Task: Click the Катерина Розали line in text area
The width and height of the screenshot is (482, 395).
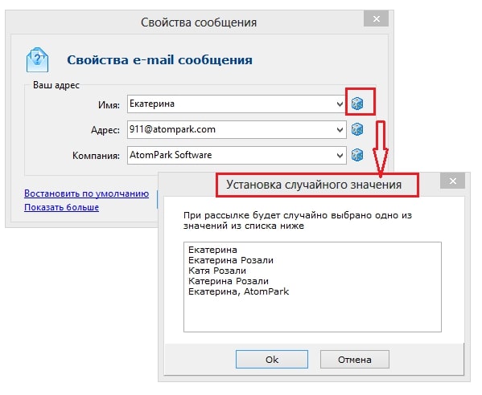Action: [229, 281]
